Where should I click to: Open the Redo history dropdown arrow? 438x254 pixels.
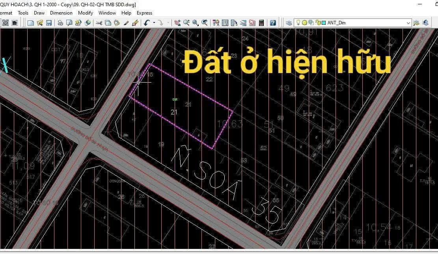pyautogui.click(x=168, y=23)
